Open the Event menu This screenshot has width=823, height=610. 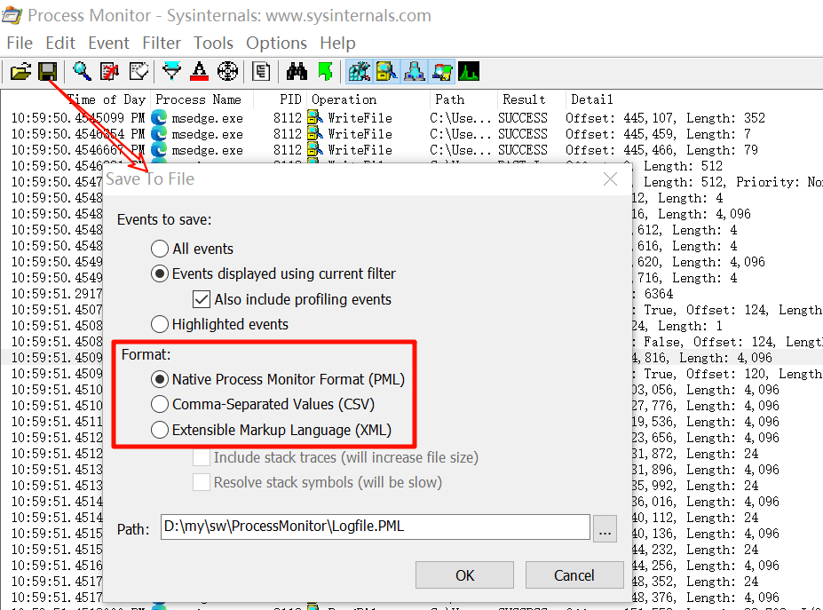(108, 43)
